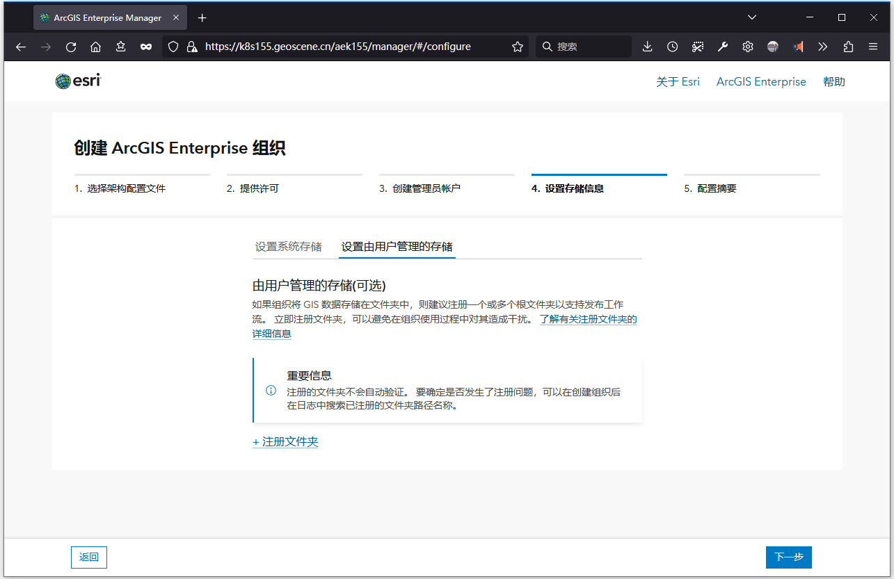
Task: Open the browser hamburger application menu
Action: 873,47
